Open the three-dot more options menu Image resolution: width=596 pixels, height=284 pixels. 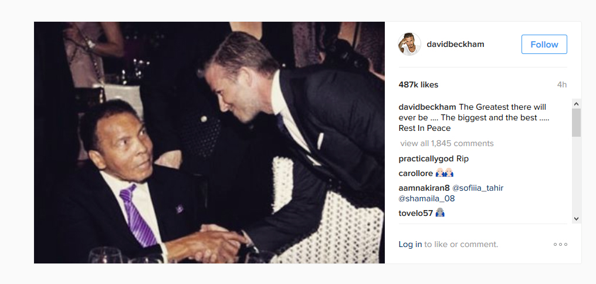pos(560,245)
